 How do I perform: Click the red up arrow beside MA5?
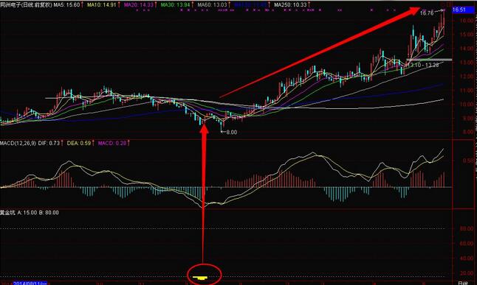tap(82, 5)
